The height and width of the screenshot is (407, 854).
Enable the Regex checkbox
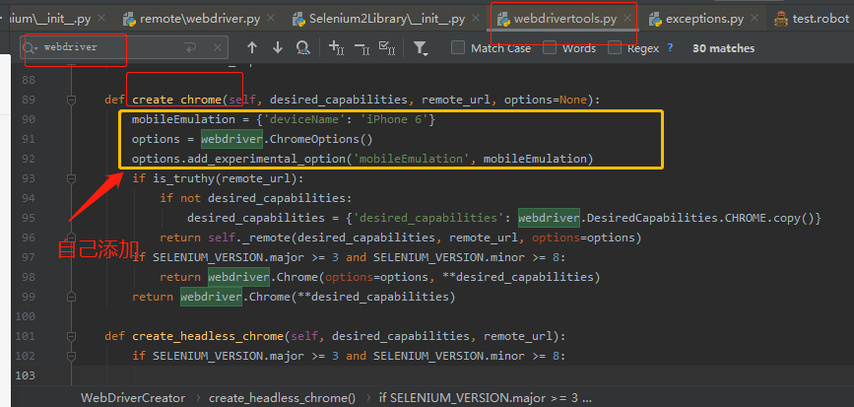pyautogui.click(x=615, y=48)
